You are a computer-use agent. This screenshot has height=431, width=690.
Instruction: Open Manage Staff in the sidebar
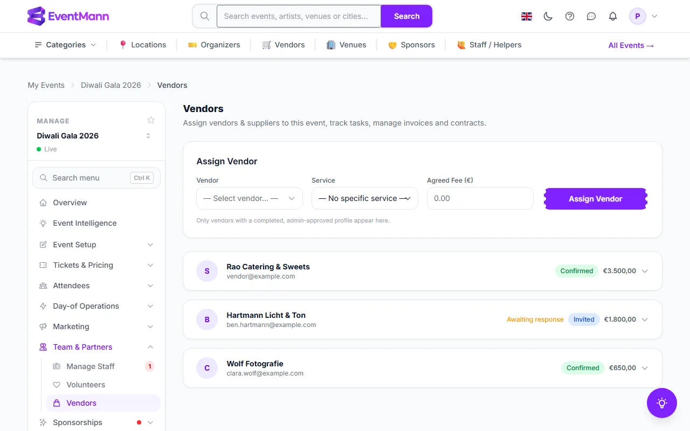(103, 366)
